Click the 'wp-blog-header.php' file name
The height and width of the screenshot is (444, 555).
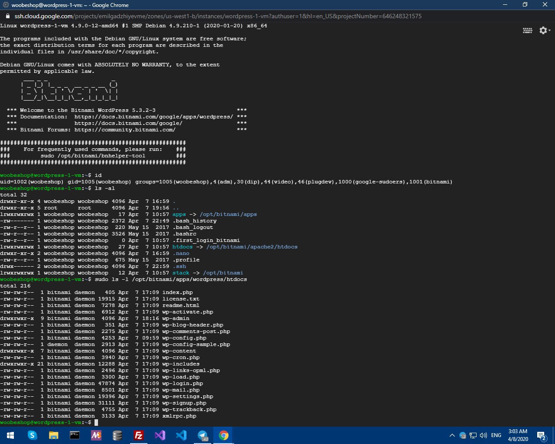coord(193,325)
